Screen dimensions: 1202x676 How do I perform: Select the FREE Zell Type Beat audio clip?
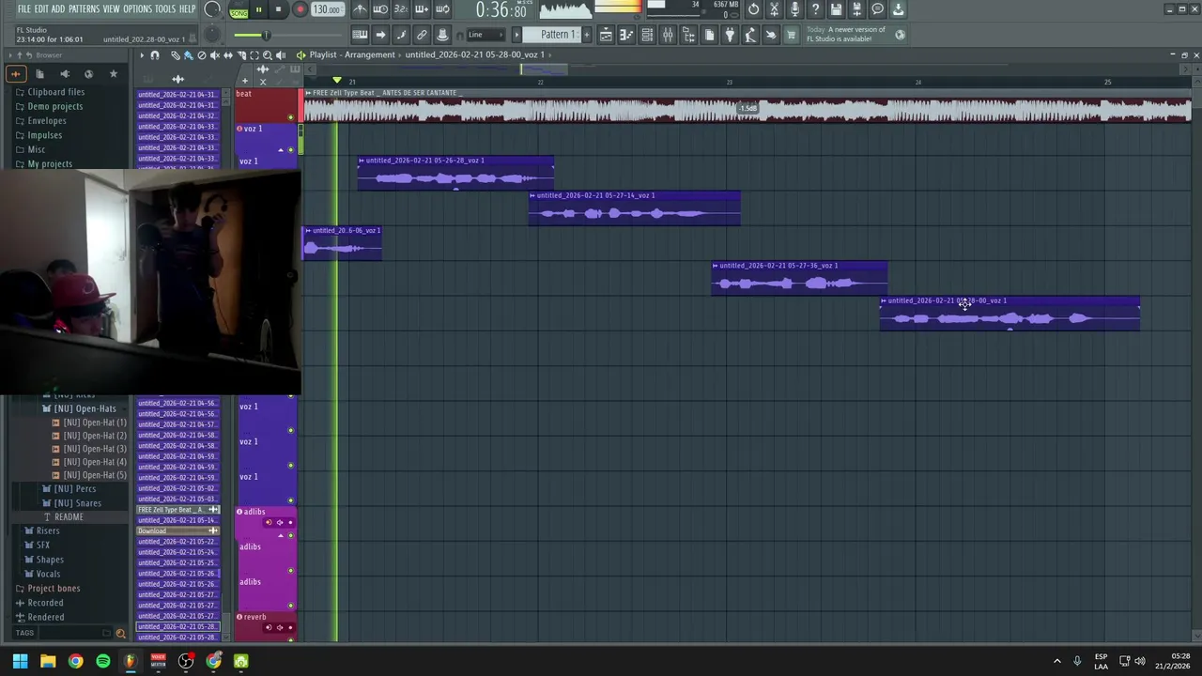click(747, 105)
